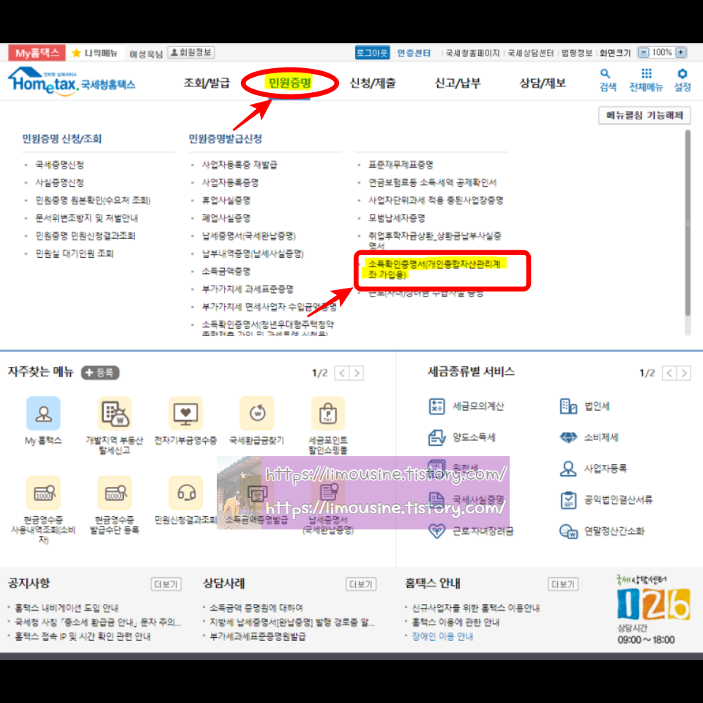703x703 pixels.
Task: Go to next 세금종류별 서비스 page
Action: click(x=684, y=373)
